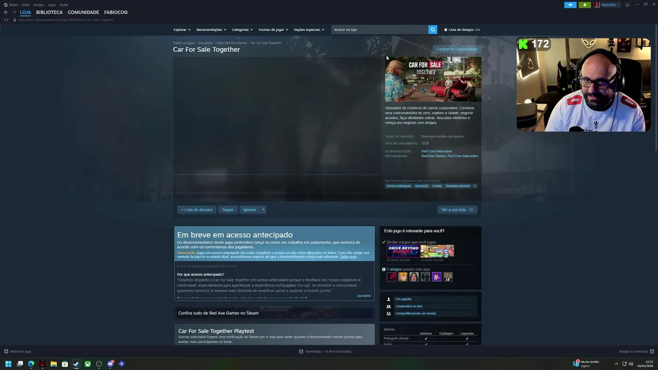658x370 pixels.
Task: Open the Downloads status bar
Action: pos(325,351)
